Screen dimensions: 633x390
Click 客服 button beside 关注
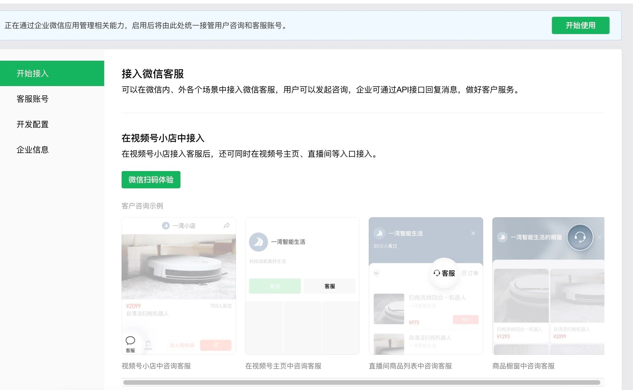(329, 286)
